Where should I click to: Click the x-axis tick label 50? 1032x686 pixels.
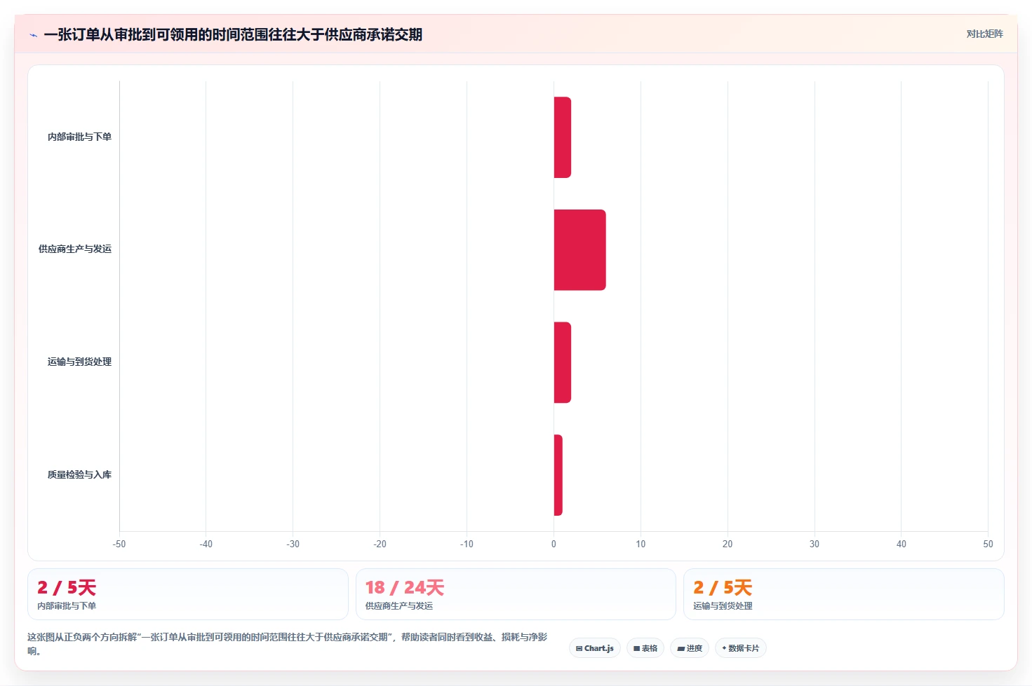click(988, 544)
